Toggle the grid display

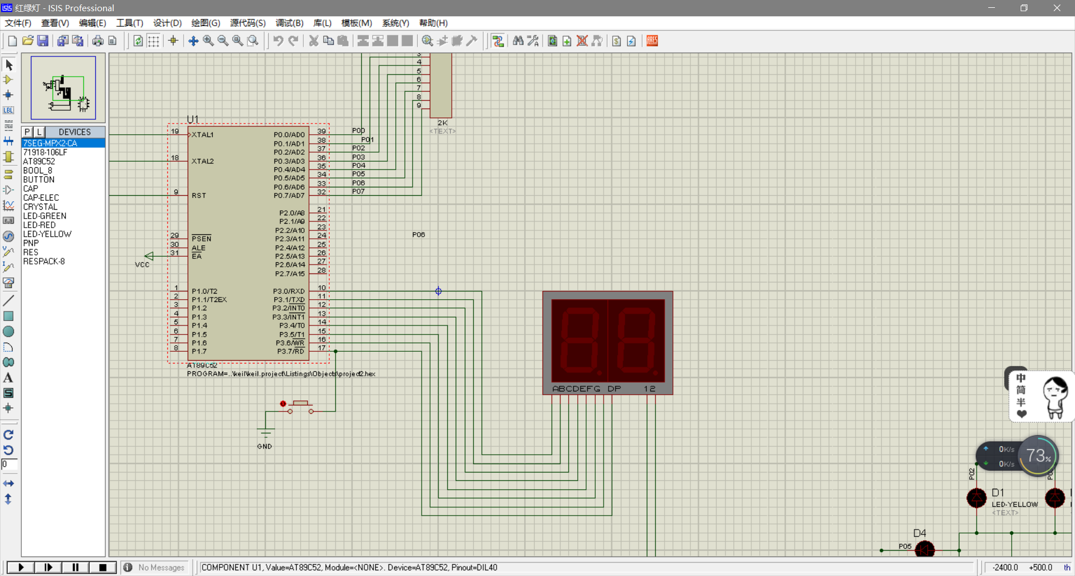pos(153,41)
